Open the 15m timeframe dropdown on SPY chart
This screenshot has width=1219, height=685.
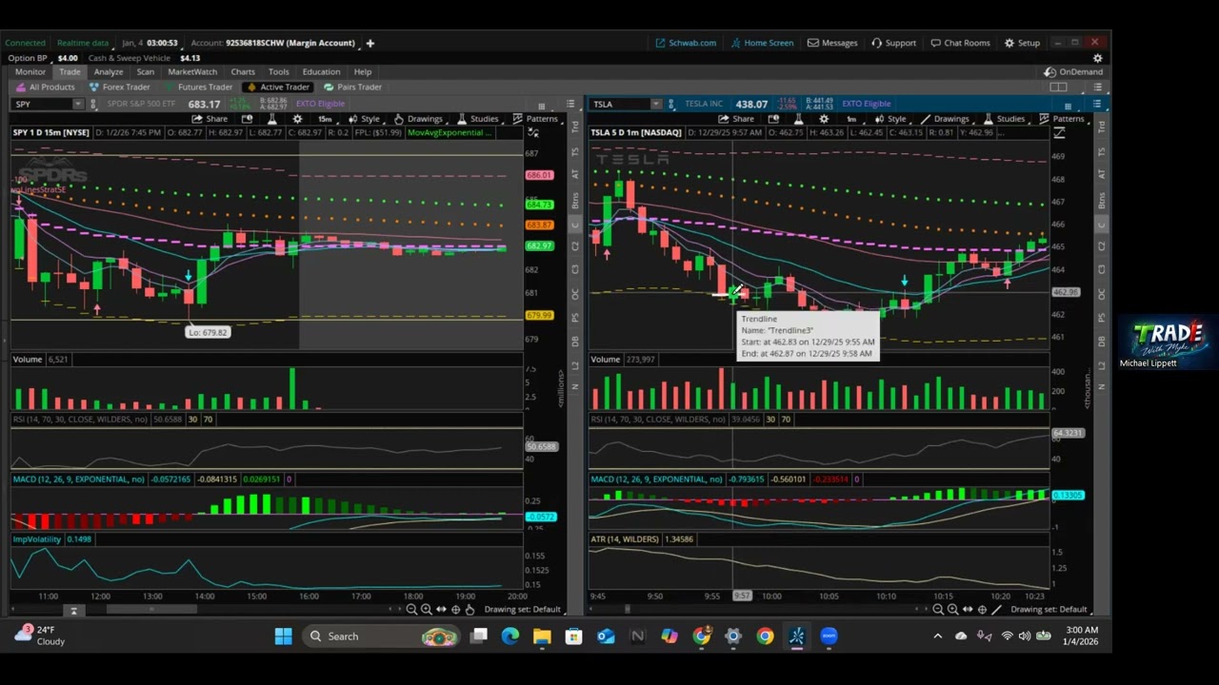coord(326,119)
